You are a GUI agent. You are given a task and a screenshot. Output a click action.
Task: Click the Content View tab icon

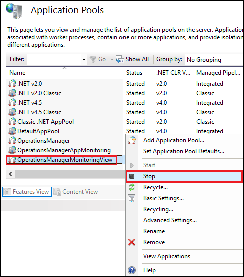pyautogui.click(x=57, y=192)
